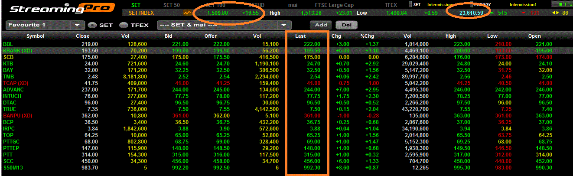573x176 pixels.
Task: Select the PTT symbol
Action: click(7, 155)
